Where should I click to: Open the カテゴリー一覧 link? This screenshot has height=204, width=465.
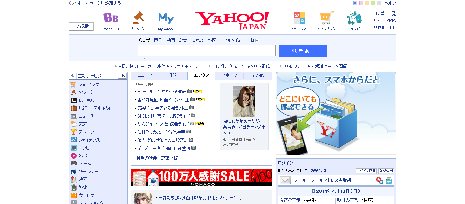(385, 13)
